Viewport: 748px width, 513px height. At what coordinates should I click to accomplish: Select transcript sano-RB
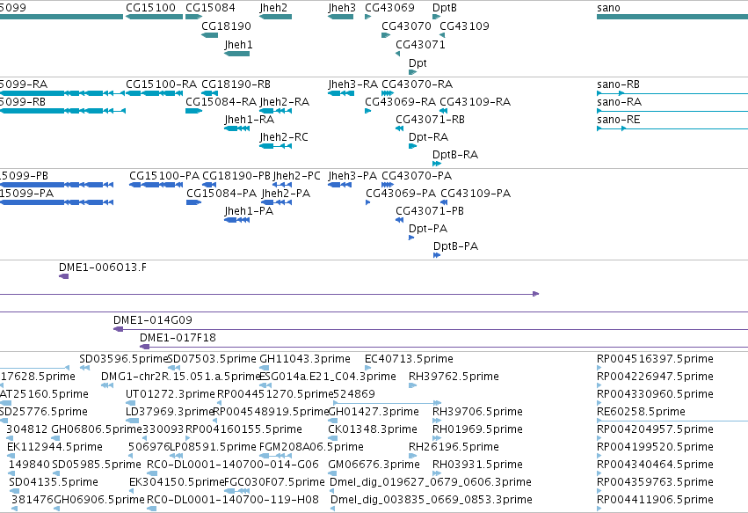click(x=672, y=93)
